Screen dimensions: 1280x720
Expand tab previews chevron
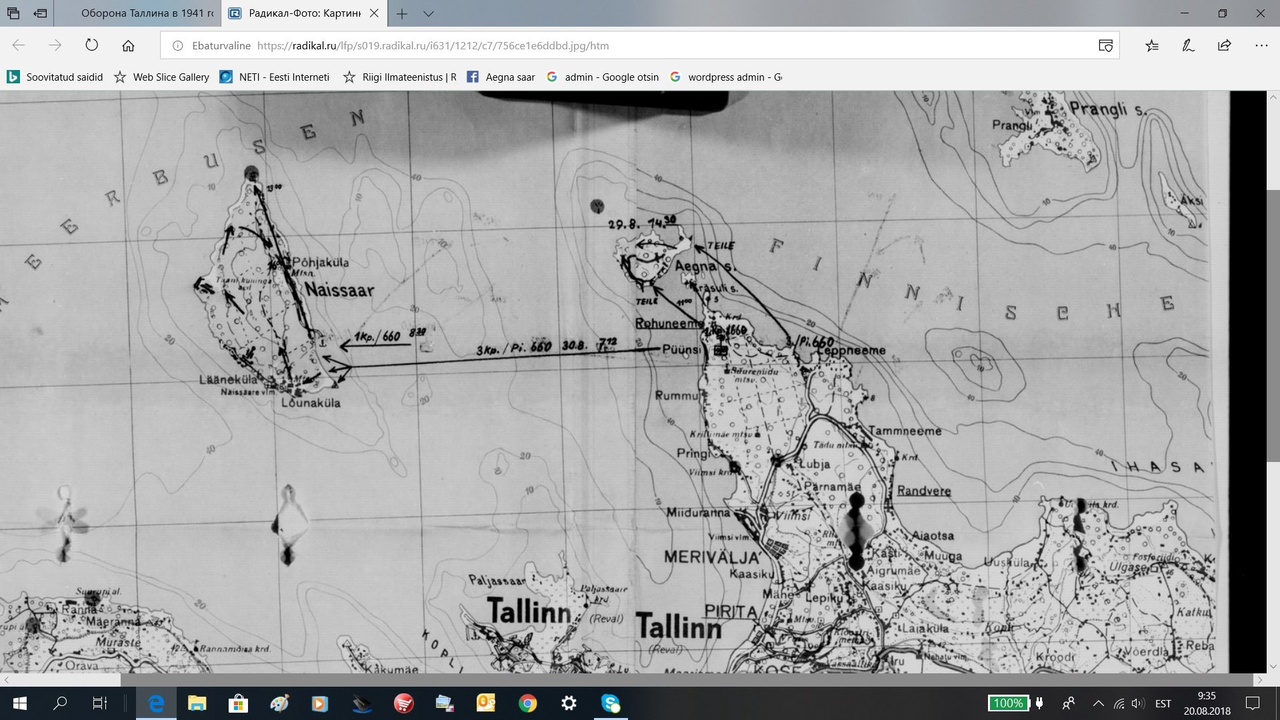coord(429,13)
